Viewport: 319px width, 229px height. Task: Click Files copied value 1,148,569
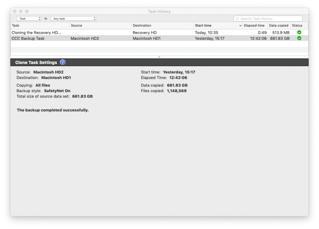(x=177, y=91)
